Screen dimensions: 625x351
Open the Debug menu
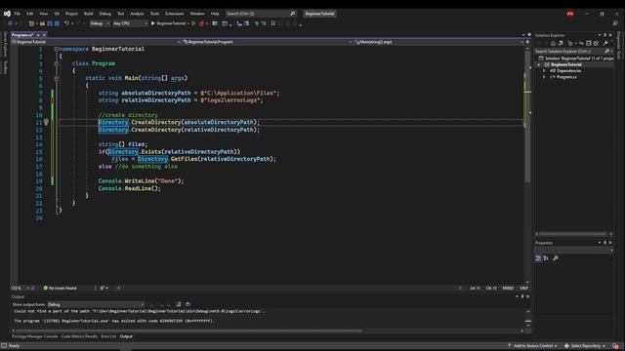[x=105, y=14]
